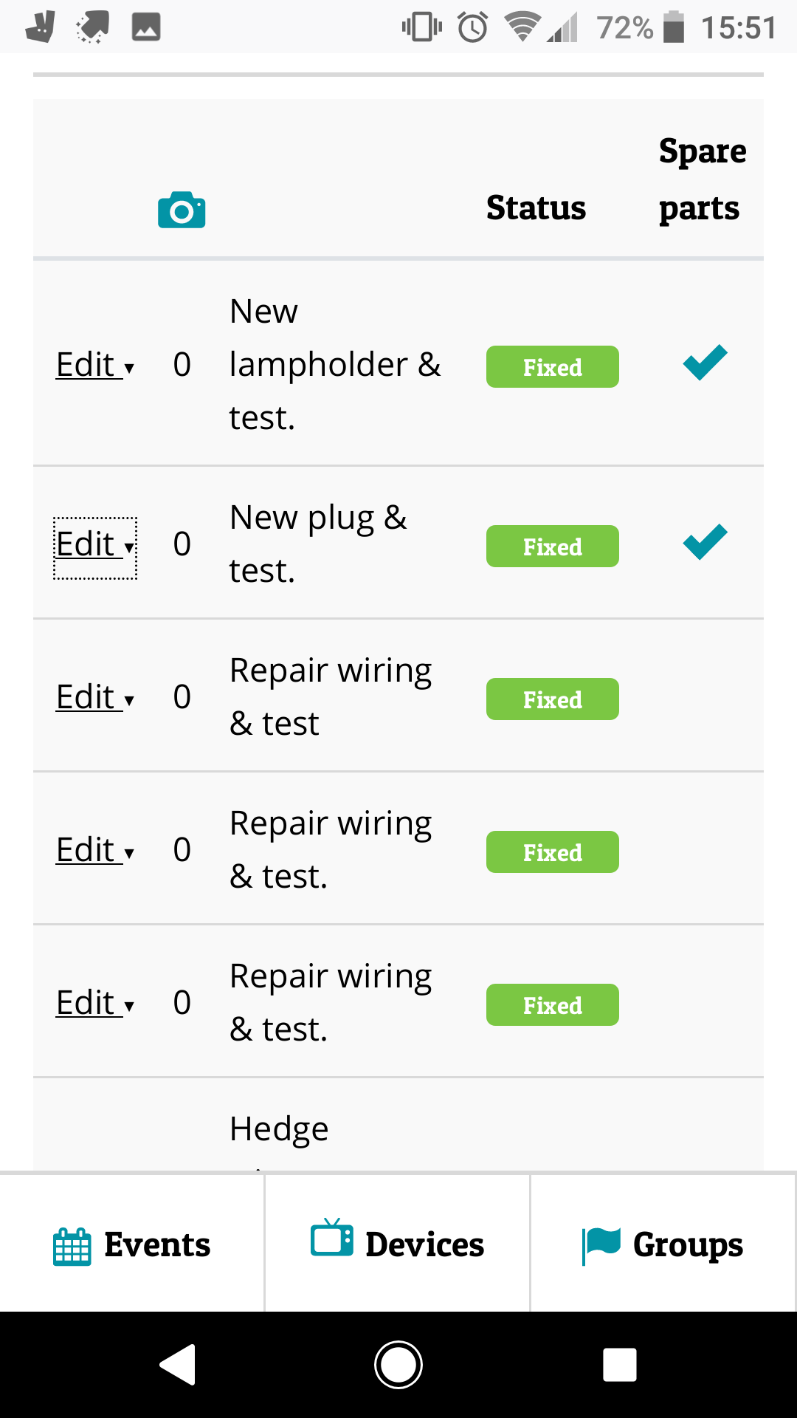Switch to the Devices tab
This screenshot has height=1418, width=797.
(398, 1244)
